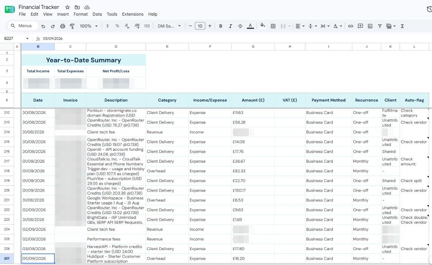Open the DM Sans font dropdown

(169, 26)
